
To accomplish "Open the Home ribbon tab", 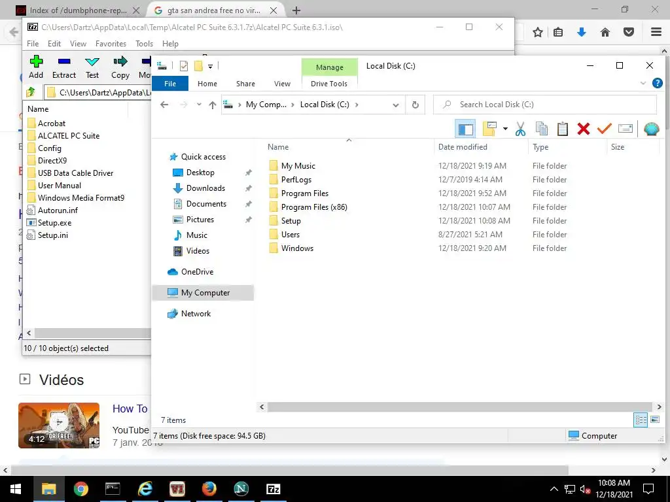I will tap(207, 84).
